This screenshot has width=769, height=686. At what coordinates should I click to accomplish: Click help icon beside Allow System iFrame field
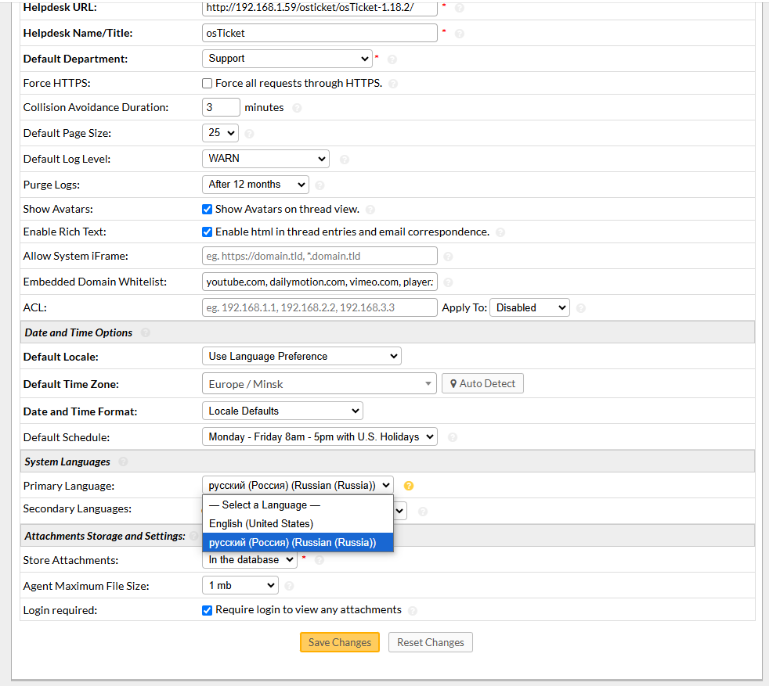(448, 257)
